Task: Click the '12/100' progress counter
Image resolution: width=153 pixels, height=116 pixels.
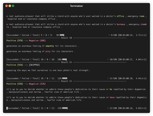Action: click(x=113, y=108)
